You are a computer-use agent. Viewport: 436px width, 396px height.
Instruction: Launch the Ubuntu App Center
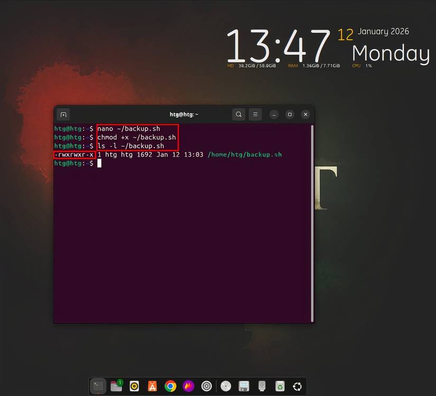coord(152,386)
